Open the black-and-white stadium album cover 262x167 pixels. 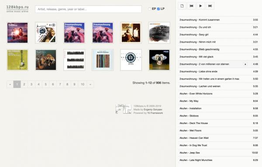point(159,33)
